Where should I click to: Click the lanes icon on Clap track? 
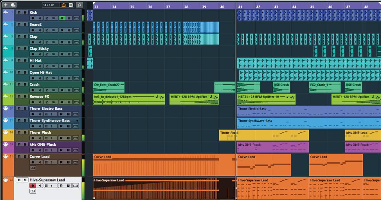(76, 42)
